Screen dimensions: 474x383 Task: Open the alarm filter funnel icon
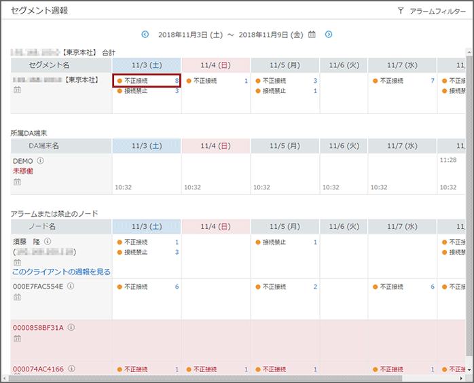[x=401, y=11]
